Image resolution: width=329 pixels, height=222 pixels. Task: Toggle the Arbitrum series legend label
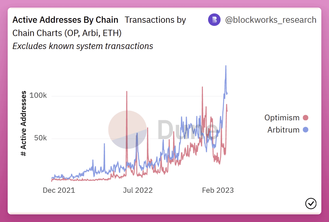[x=283, y=130]
